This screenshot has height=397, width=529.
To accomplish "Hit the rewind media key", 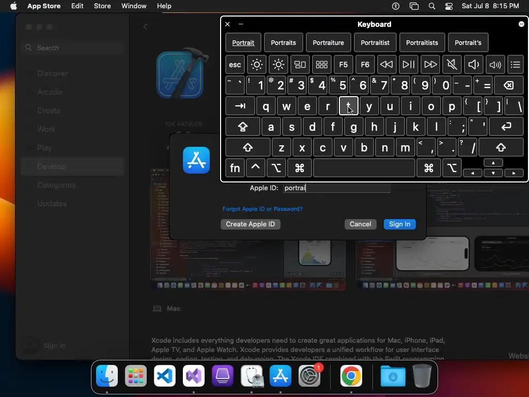I will coord(386,65).
